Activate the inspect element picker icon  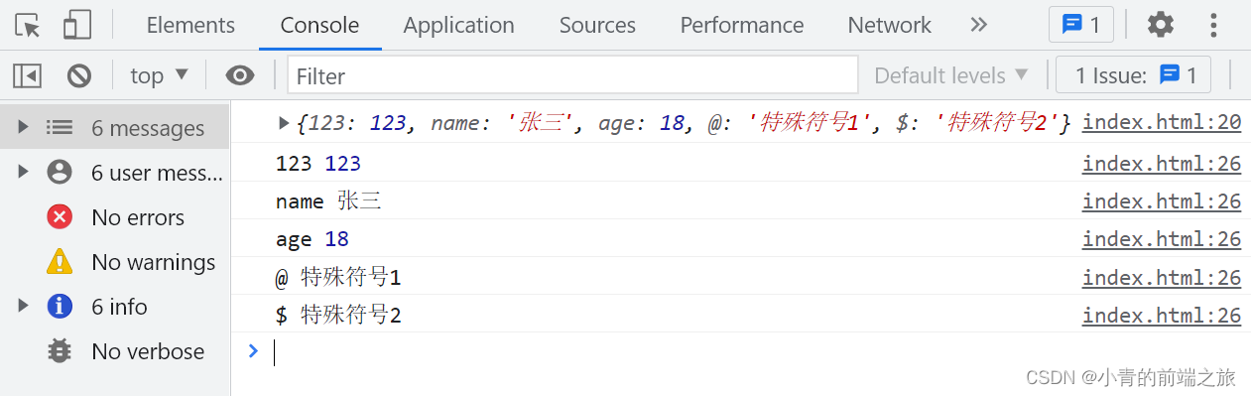28,25
